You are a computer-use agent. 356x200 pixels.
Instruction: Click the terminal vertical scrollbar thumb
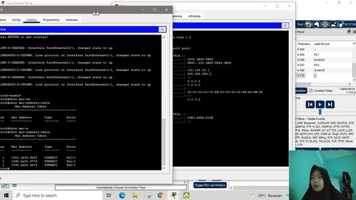[x=164, y=142]
